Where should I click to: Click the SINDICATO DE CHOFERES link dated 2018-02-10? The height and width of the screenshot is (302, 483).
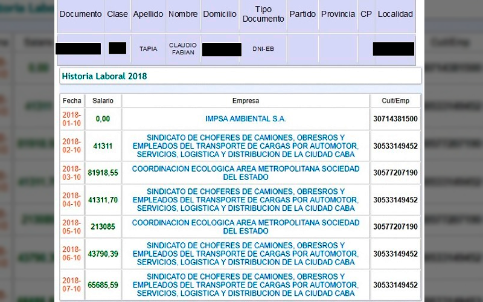click(246, 146)
